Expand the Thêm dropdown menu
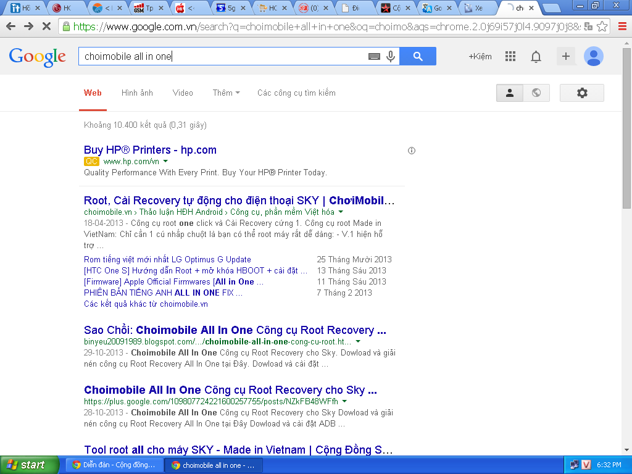Image resolution: width=632 pixels, height=474 pixels. point(227,93)
